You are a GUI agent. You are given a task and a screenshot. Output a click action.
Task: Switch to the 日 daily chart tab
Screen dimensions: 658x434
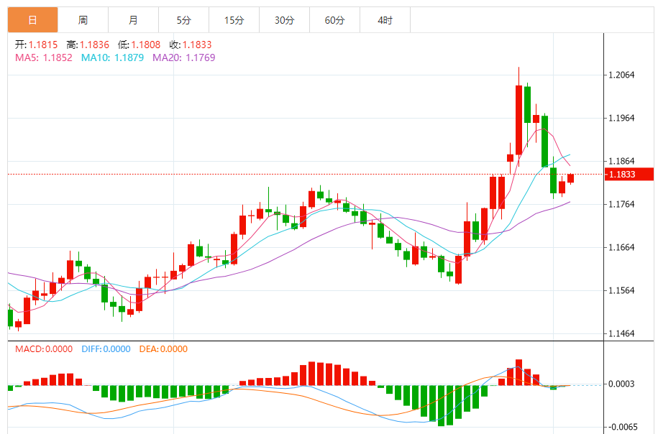[32, 20]
